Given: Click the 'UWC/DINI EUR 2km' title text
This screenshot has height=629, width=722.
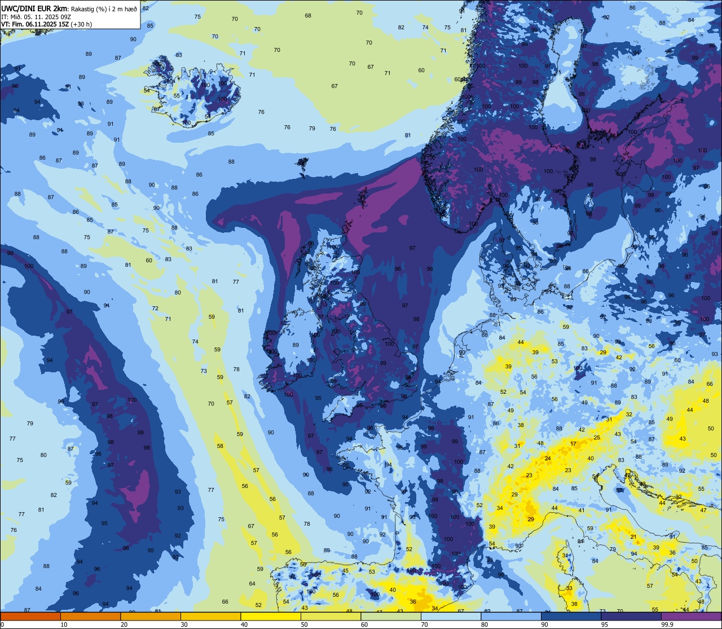Looking at the screenshot, I should click(34, 8).
